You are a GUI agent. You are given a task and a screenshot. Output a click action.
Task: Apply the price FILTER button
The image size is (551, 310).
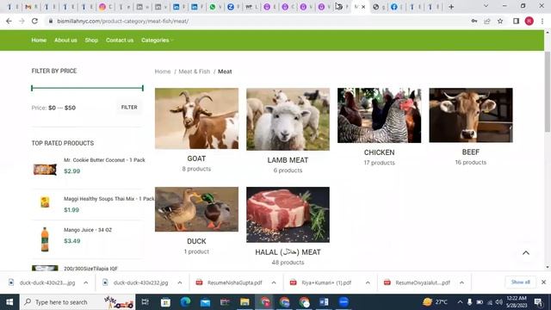click(x=129, y=107)
